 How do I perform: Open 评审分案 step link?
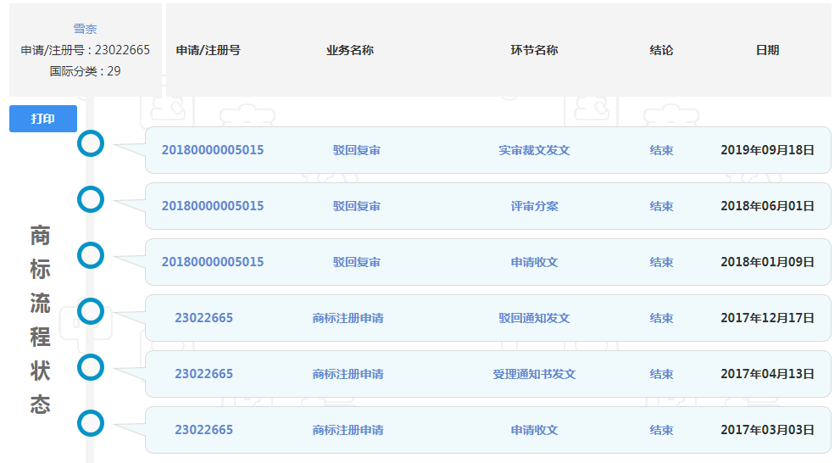[534, 206]
